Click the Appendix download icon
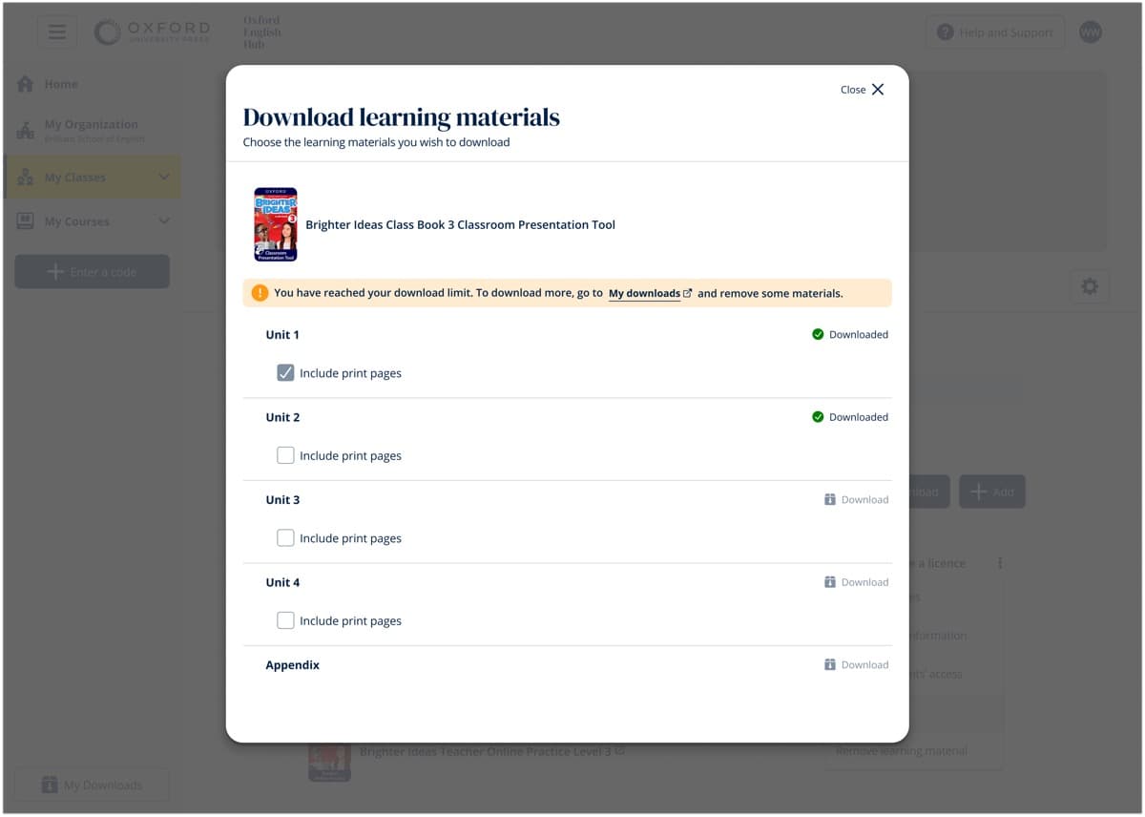Screen dimensions: 1145x817 tap(830, 664)
